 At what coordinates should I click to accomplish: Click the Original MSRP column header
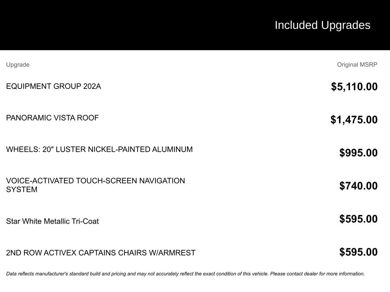click(357, 65)
